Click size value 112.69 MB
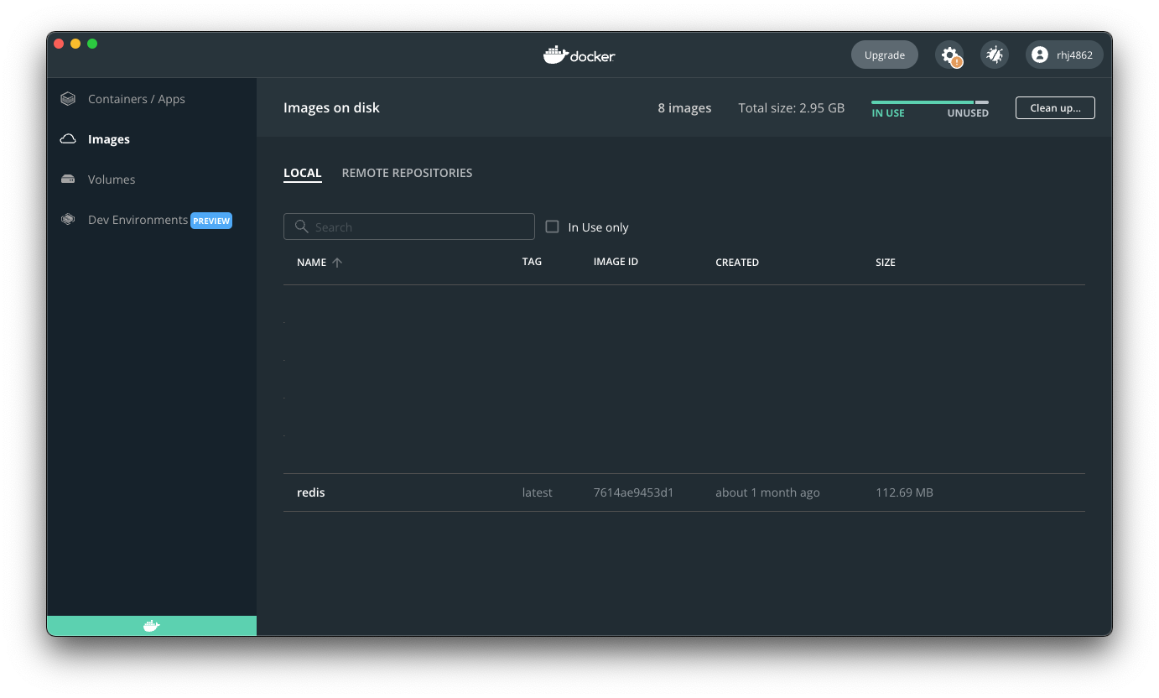The width and height of the screenshot is (1159, 698). (x=904, y=492)
